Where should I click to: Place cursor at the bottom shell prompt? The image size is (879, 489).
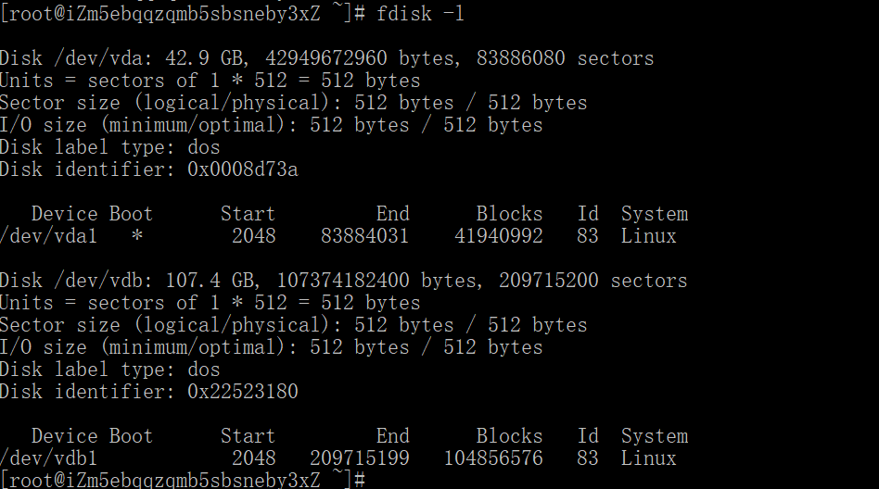(x=369, y=480)
